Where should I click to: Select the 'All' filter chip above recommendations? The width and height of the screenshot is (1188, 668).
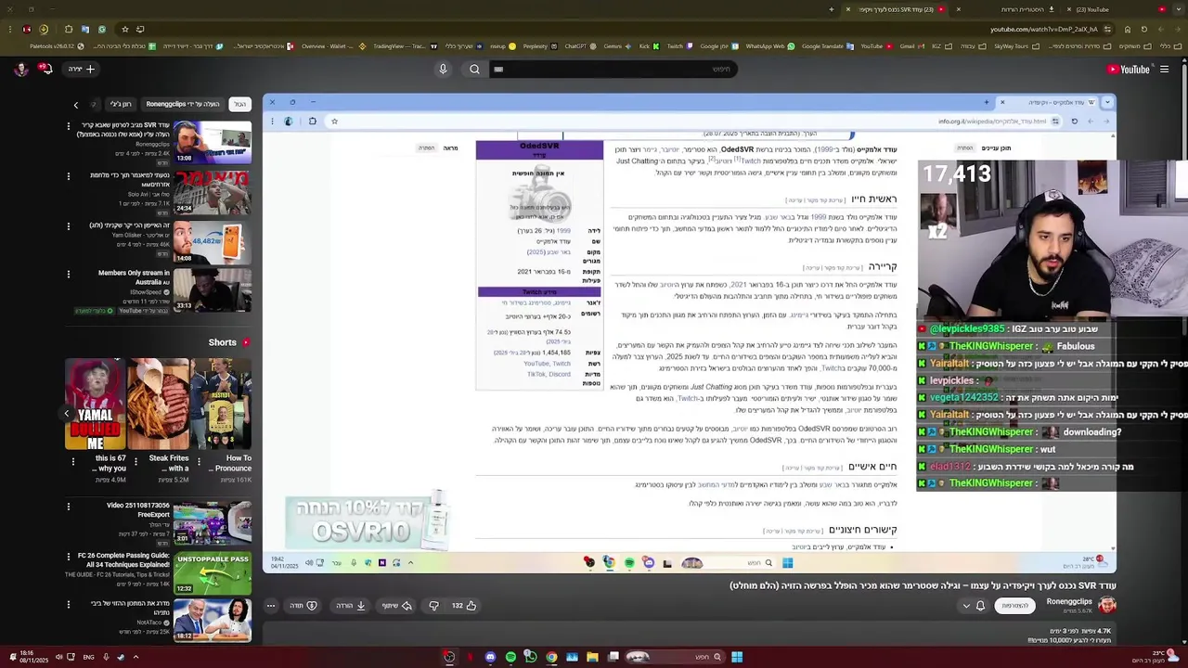240,104
